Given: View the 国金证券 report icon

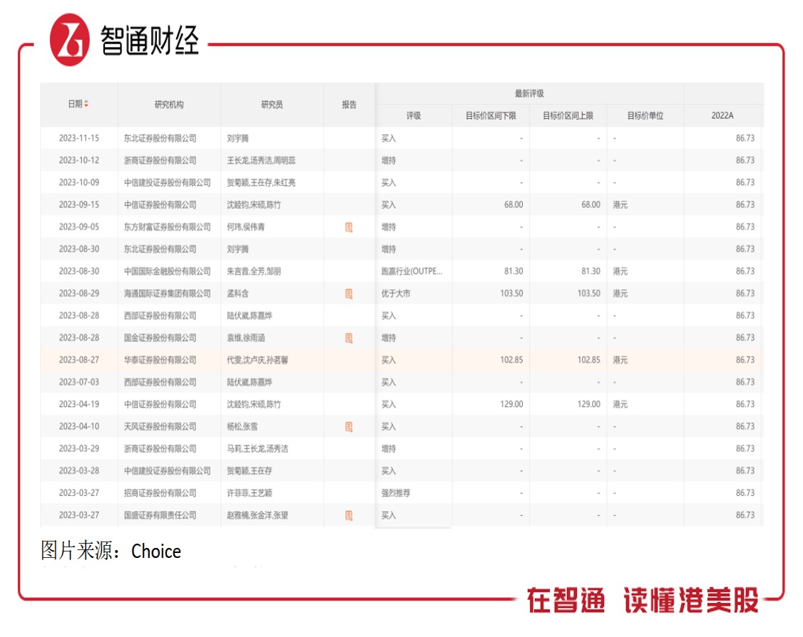Looking at the screenshot, I should click(x=349, y=338).
